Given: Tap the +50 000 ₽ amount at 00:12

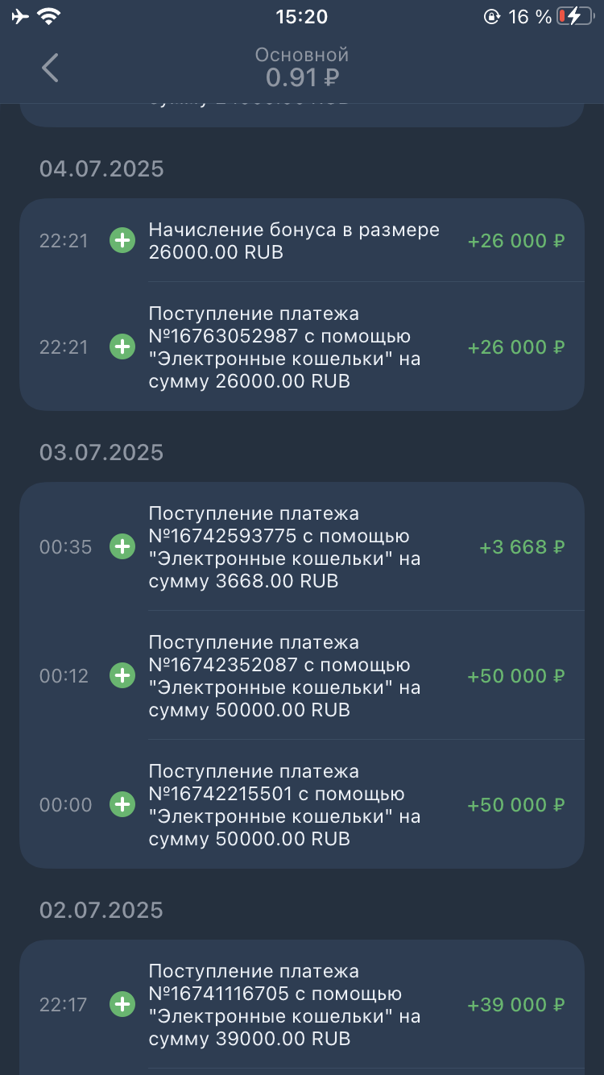Looking at the screenshot, I should click(515, 676).
